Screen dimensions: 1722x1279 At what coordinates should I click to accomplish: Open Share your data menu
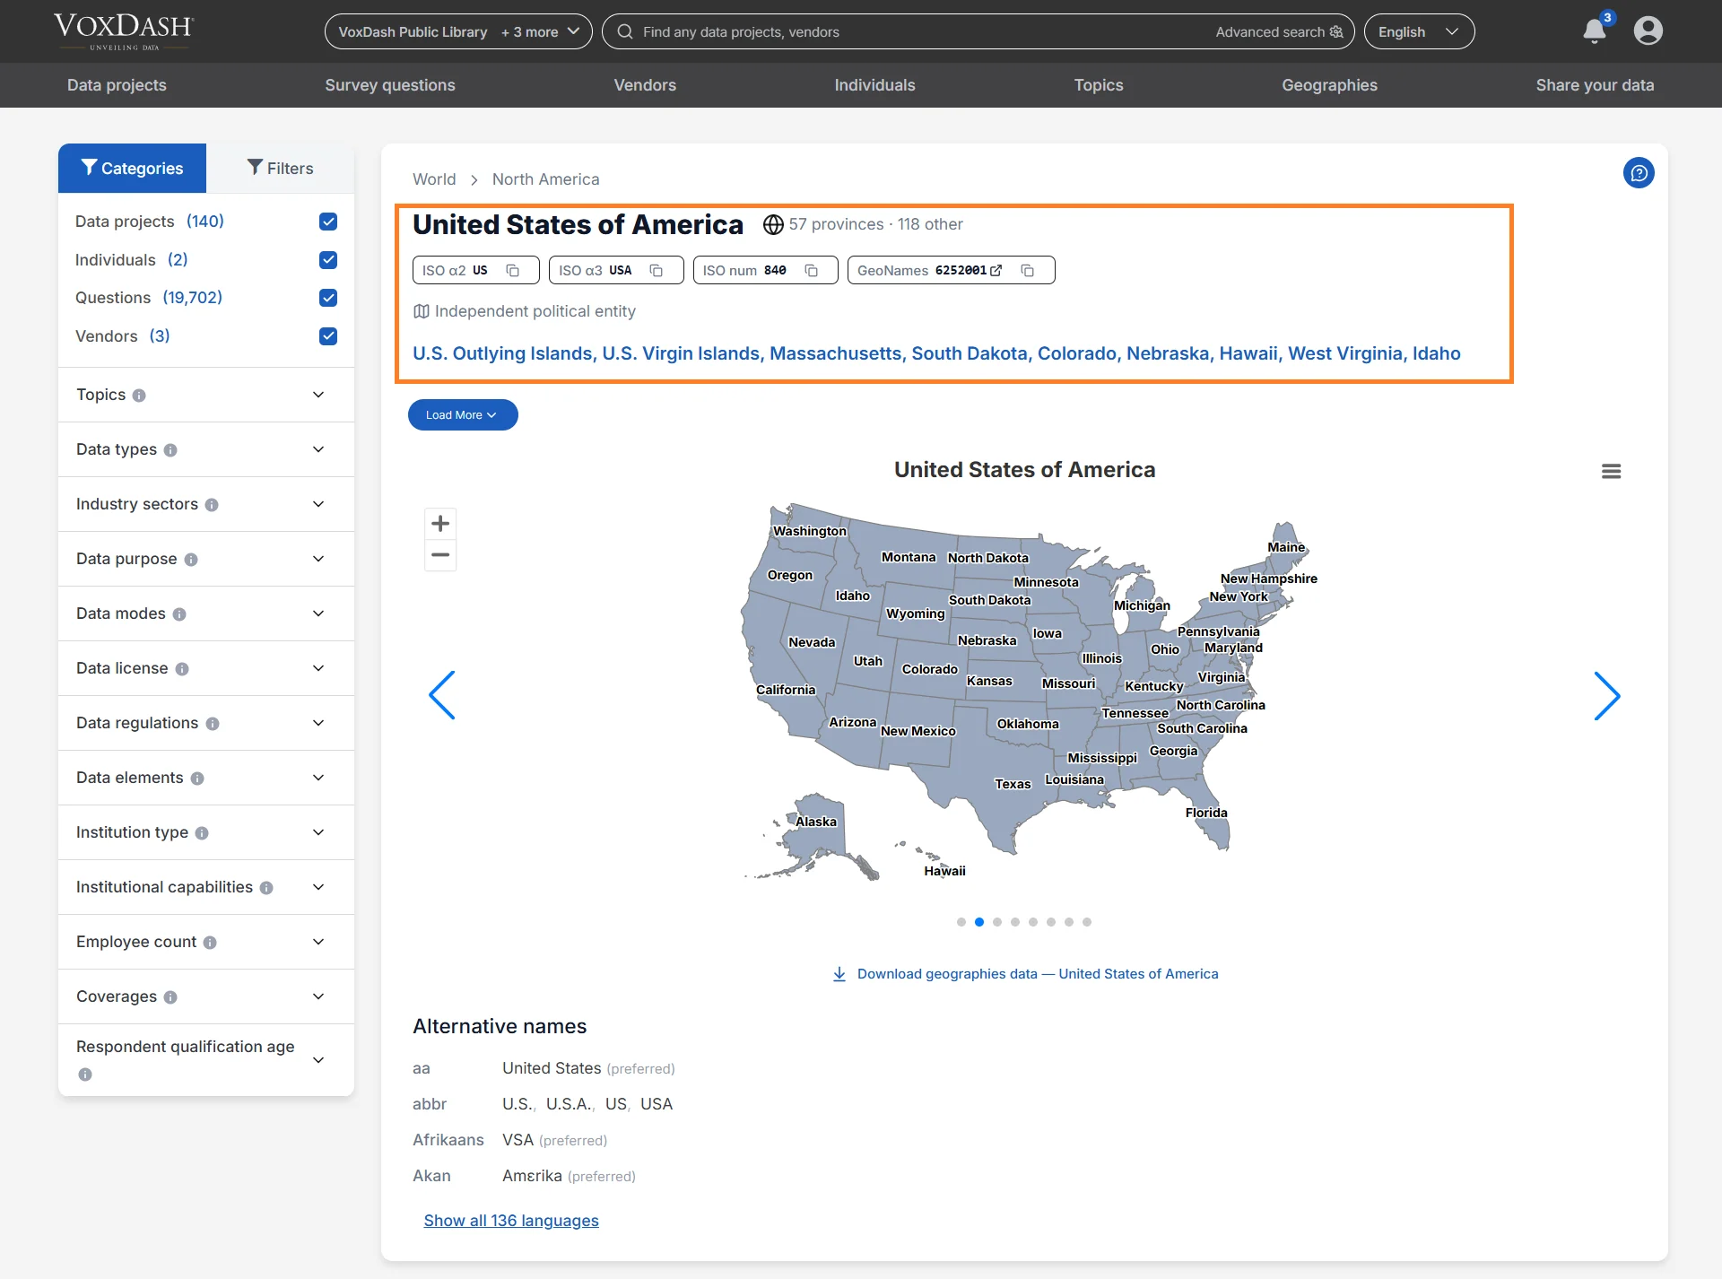pos(1595,85)
